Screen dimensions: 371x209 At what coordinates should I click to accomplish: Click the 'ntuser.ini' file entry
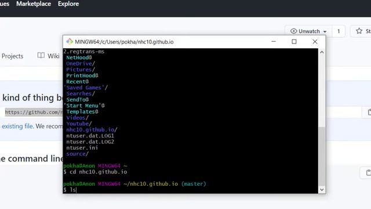(82, 148)
